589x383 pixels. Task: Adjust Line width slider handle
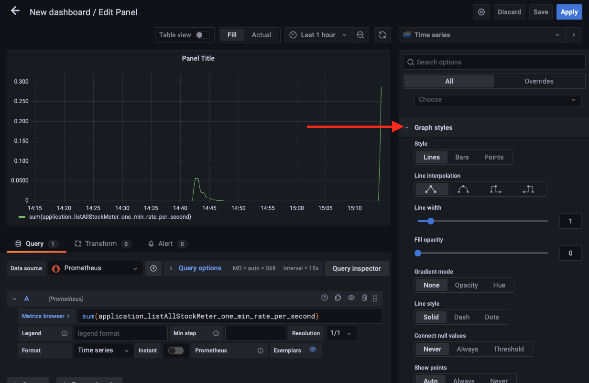click(x=430, y=221)
